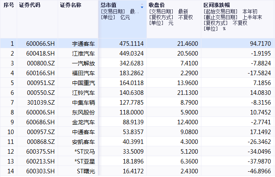This screenshot has height=177, width=275.
Task: Click row number 9
Action: (12, 122)
